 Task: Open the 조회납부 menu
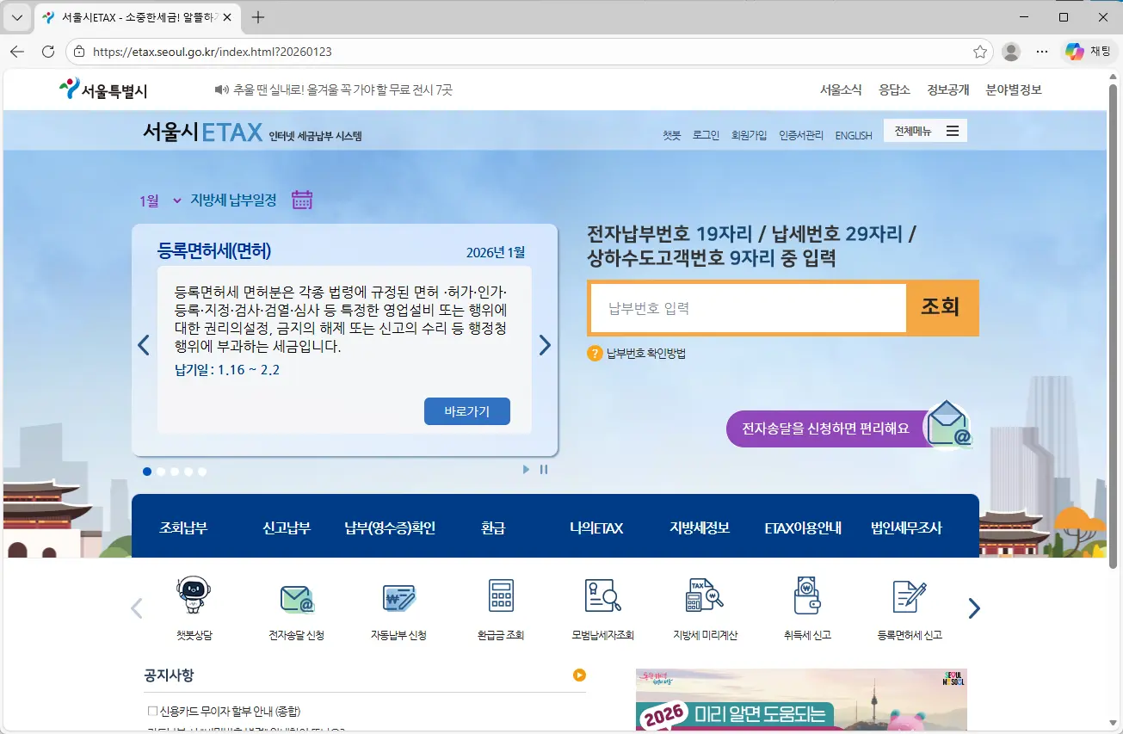pos(183,528)
